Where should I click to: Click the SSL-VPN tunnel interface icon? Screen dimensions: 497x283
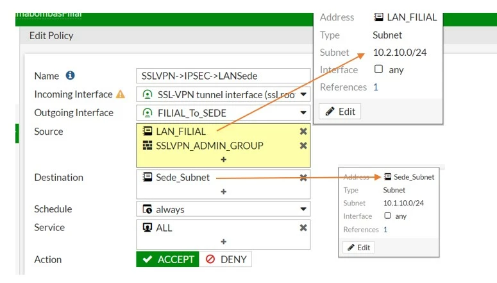147,94
